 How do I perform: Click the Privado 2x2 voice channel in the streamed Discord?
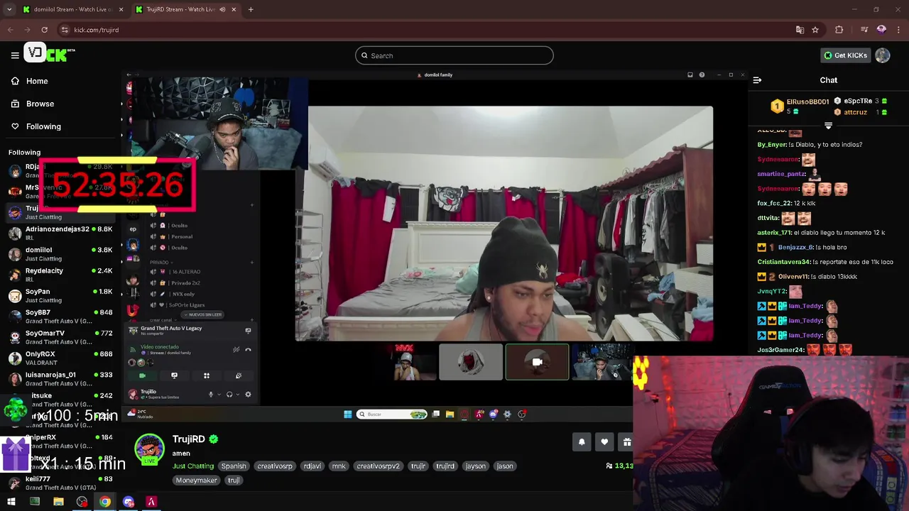tap(185, 283)
